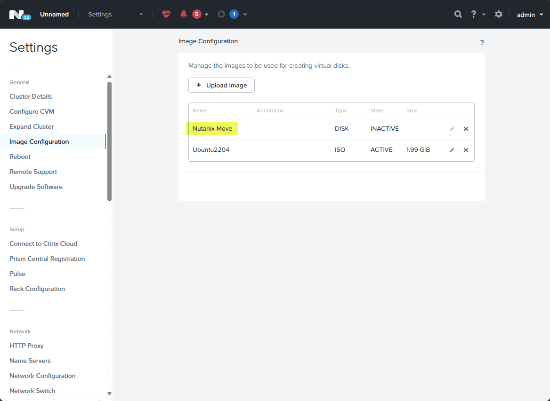Select Prism Central Registration in sidebar
The width and height of the screenshot is (550, 401).
click(47, 259)
